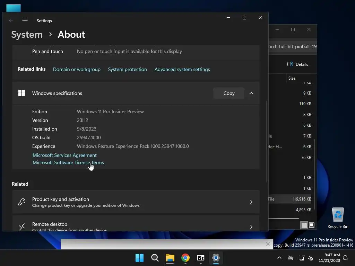
Task: Open System protection link
Action: point(128,69)
